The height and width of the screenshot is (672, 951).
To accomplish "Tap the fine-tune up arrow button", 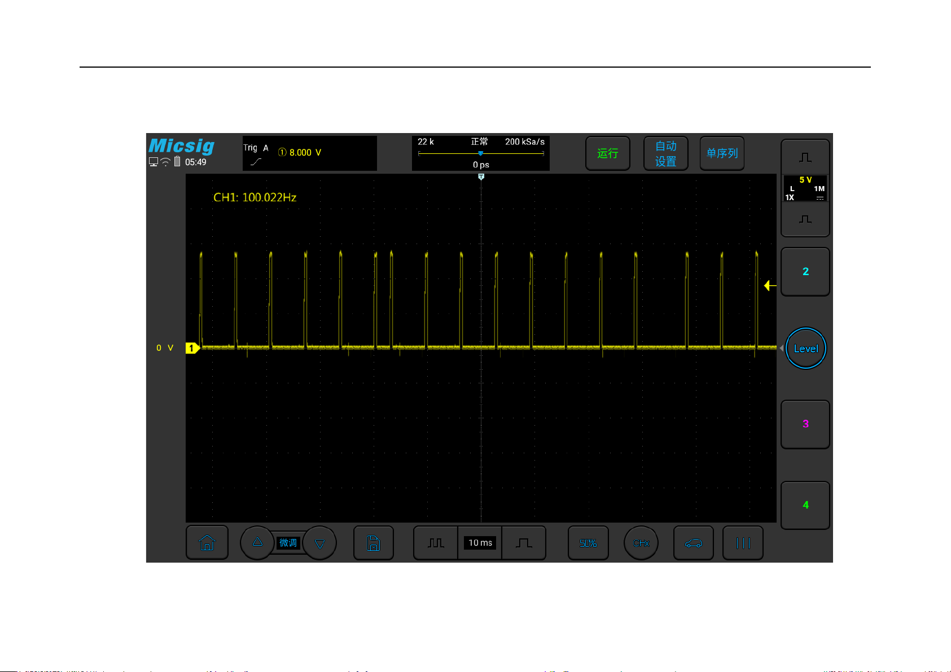I will click(257, 543).
